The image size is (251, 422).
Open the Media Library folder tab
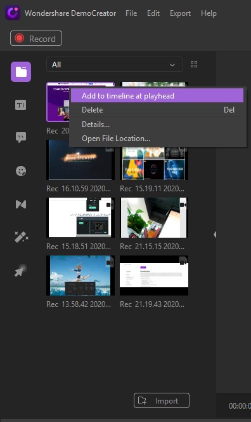[21, 72]
